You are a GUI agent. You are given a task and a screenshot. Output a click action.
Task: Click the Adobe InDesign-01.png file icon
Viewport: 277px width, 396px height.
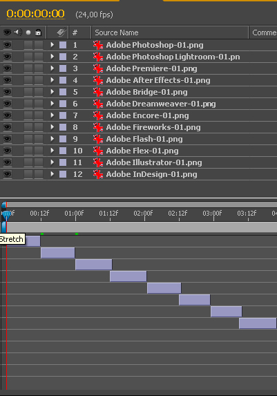point(98,174)
